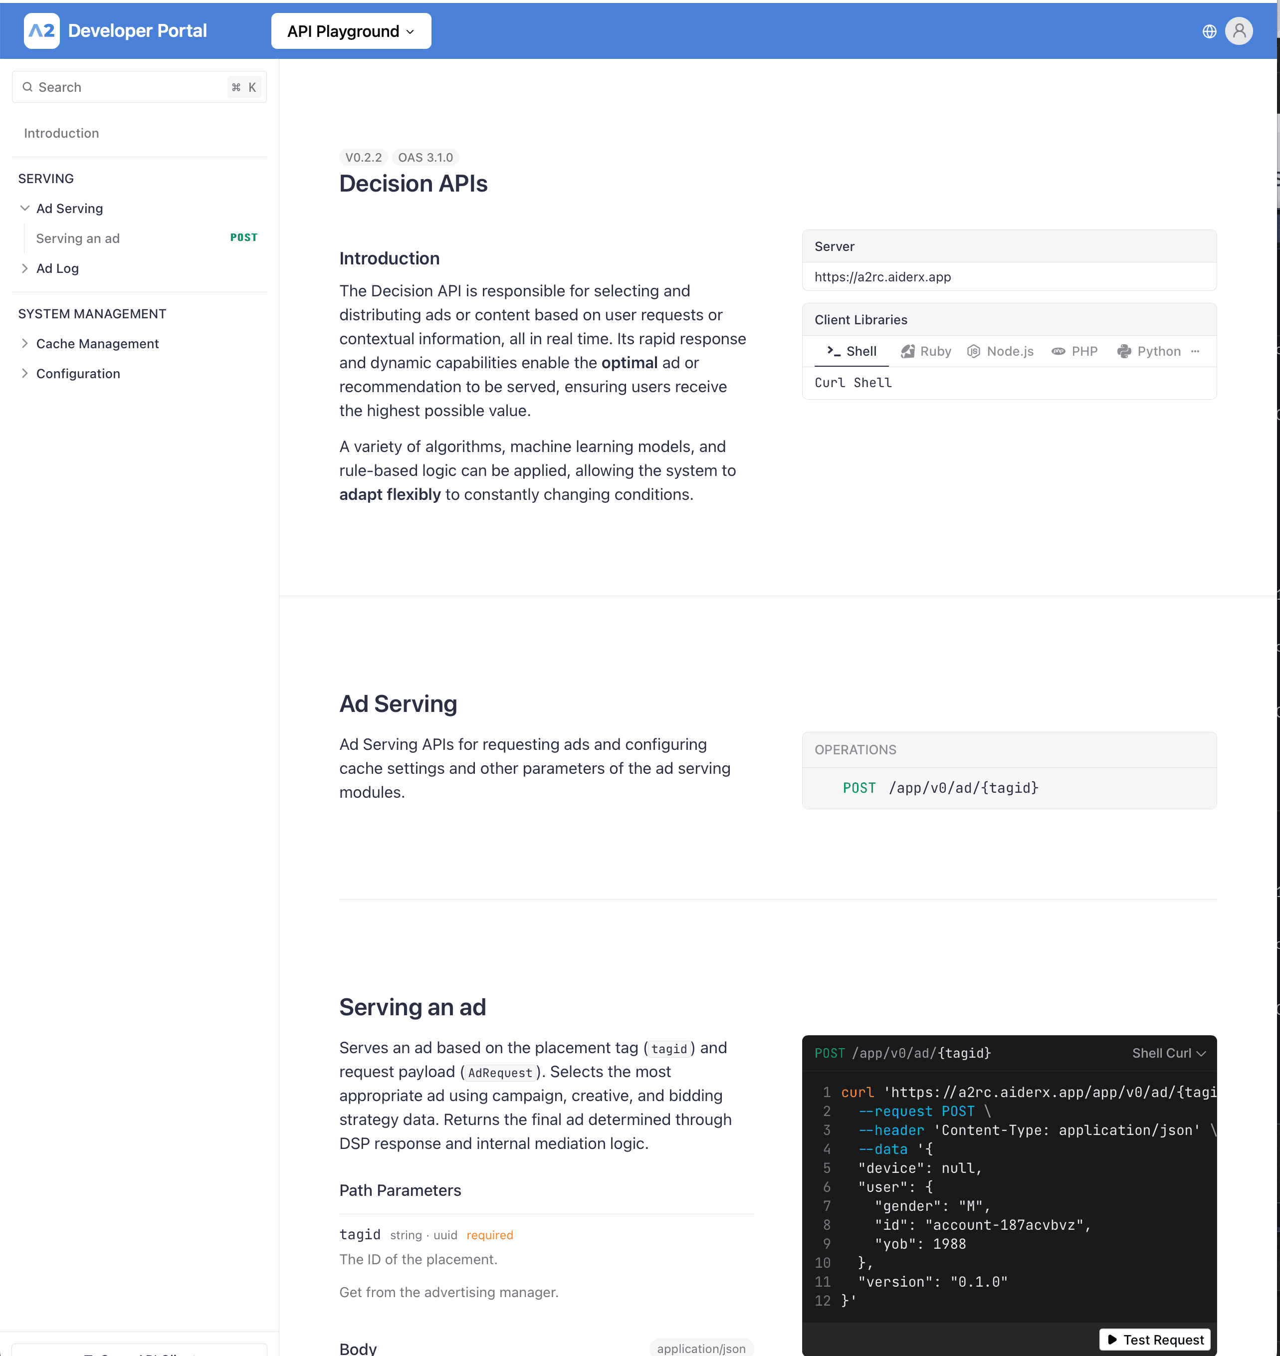1280x1356 pixels.
Task: Expand the Ad Log section
Action: [x=25, y=268]
